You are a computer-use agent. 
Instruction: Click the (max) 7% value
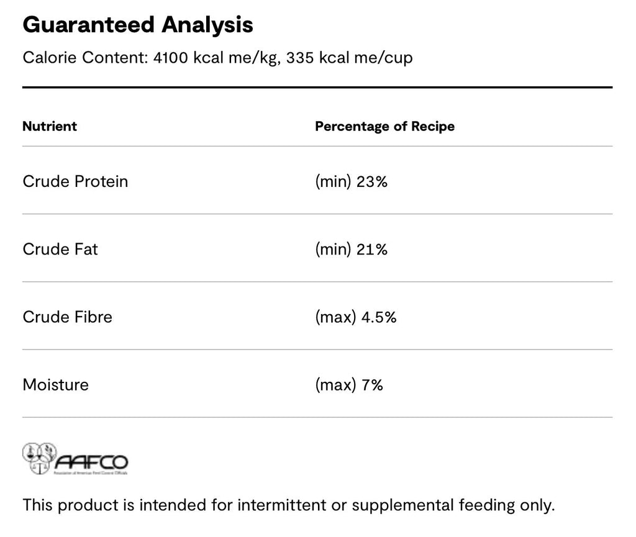[349, 385]
